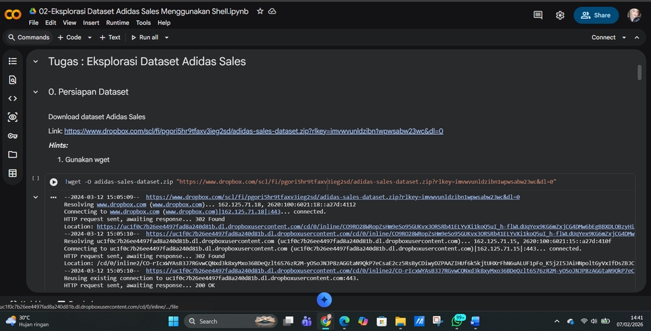Add a new Text cell
This screenshot has height=331, width=651.
point(110,37)
